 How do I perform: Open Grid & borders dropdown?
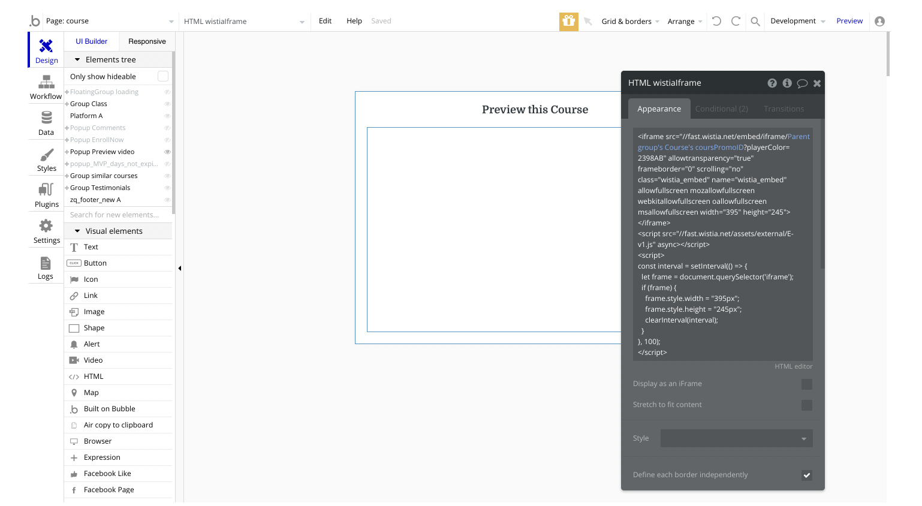pos(631,22)
